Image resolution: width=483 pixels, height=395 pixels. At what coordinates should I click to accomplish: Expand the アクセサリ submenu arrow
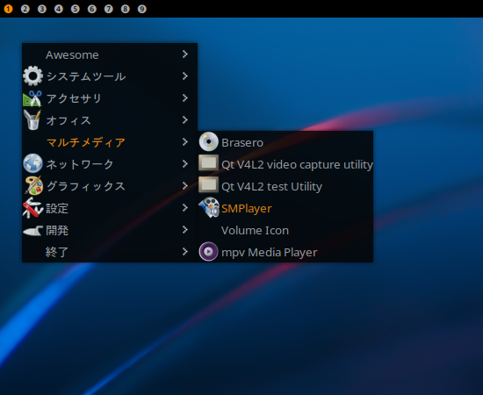click(184, 98)
